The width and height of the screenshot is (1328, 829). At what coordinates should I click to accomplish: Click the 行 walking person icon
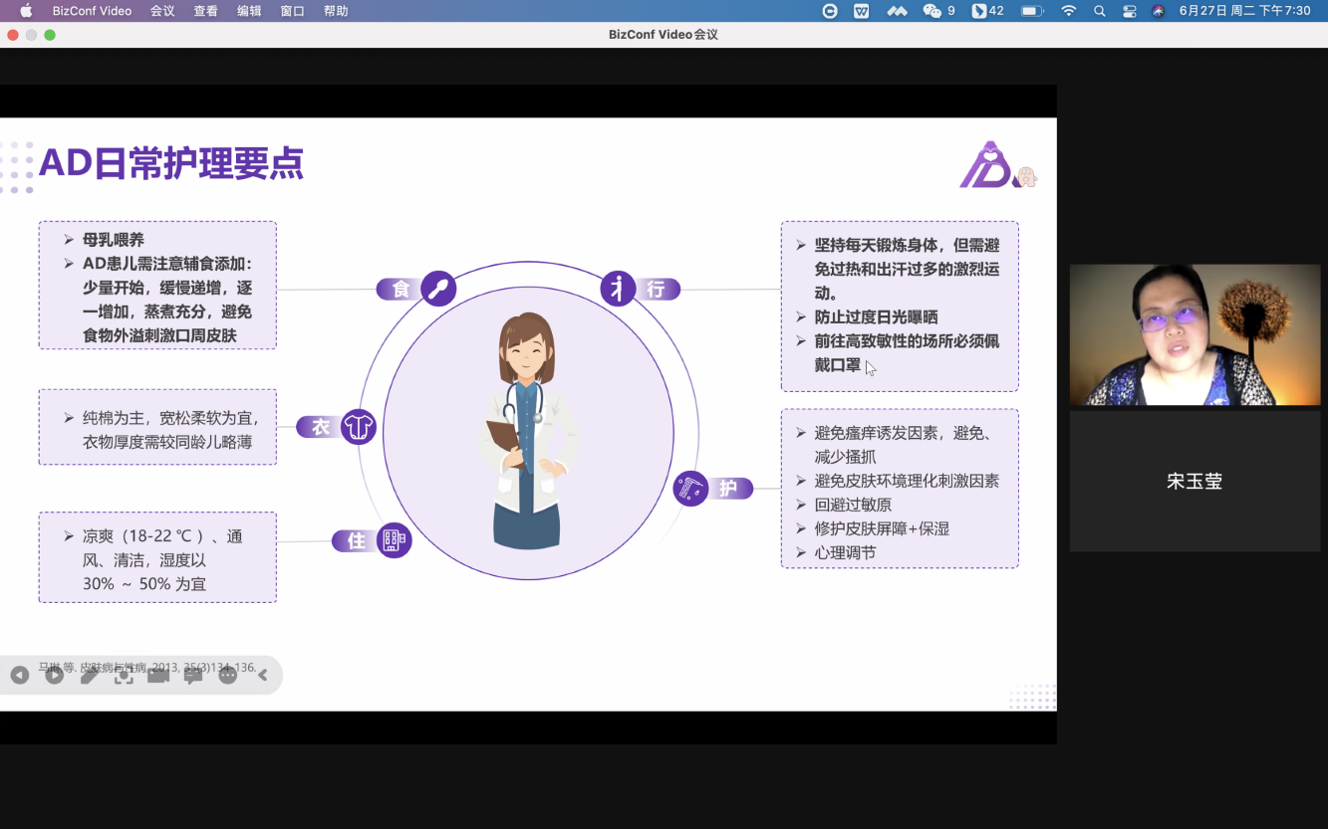[x=618, y=289]
